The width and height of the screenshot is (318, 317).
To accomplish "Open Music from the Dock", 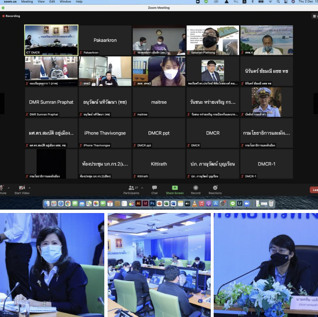I will pos(201,204).
